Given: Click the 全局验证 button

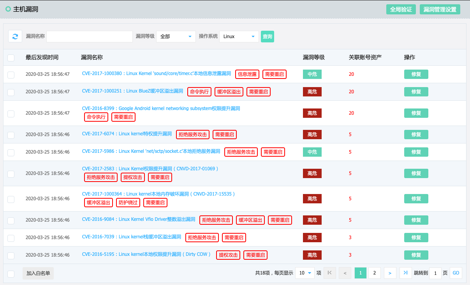Looking at the screenshot, I should (x=401, y=9).
